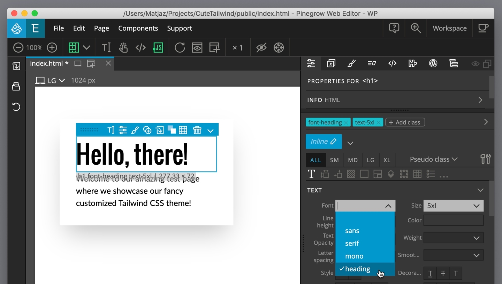Click the Pinegrow logo icon
The width and height of the screenshot is (502, 284).
coord(17,28)
